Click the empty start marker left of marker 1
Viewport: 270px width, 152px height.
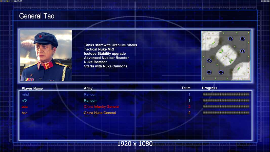(x=209, y=72)
